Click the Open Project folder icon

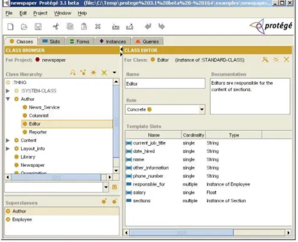[24, 26]
